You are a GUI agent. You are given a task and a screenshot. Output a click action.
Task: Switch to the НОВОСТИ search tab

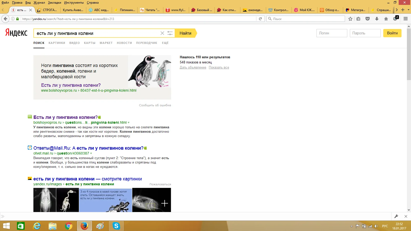tap(124, 43)
